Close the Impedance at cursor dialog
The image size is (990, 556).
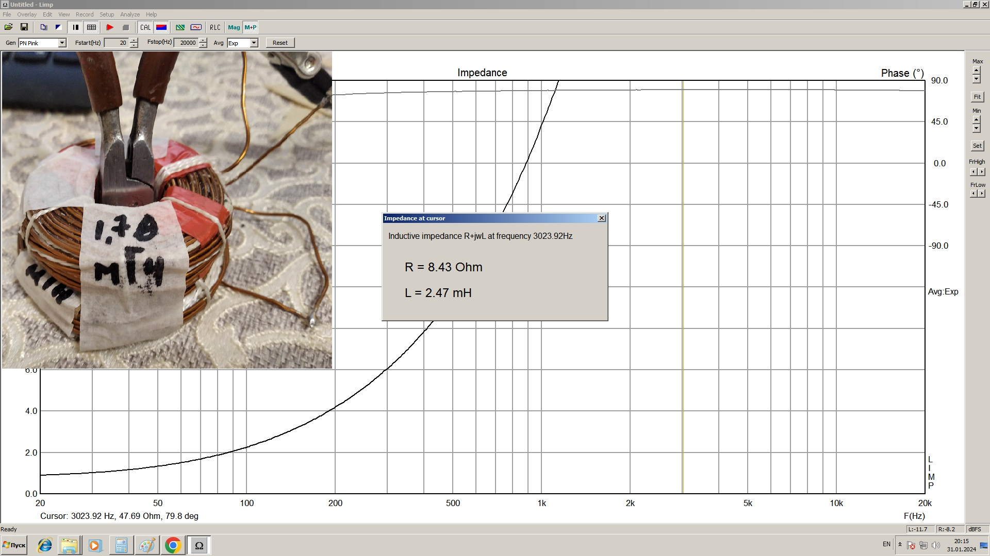pyautogui.click(x=601, y=218)
